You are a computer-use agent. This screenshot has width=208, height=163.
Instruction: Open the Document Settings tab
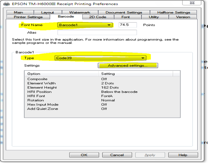tap(124, 13)
